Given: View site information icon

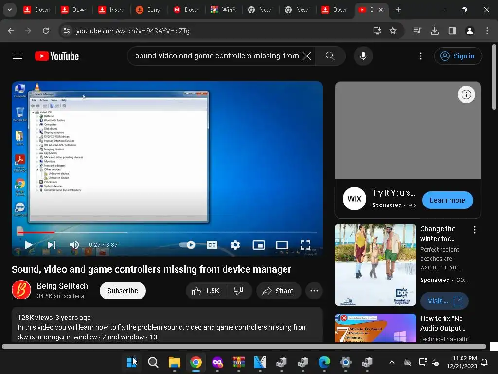Looking at the screenshot, I should 67,31.
